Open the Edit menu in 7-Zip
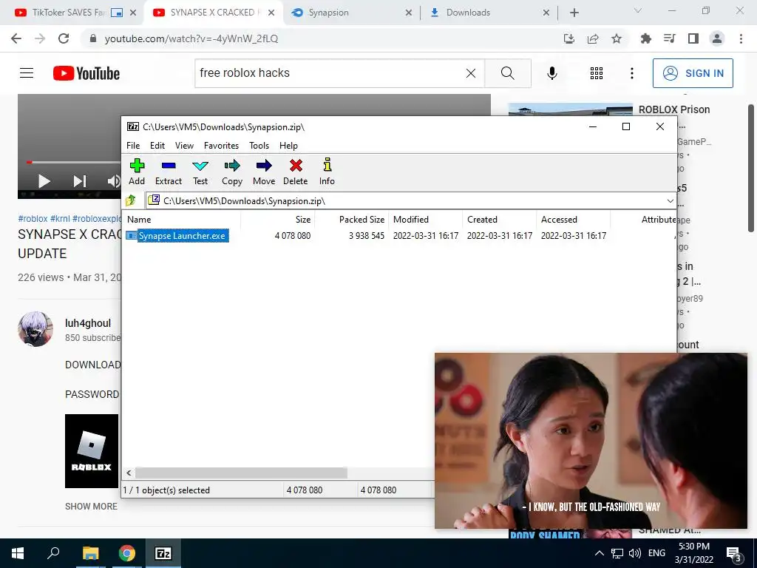Screen dimensions: 757x568 pyautogui.click(x=157, y=146)
